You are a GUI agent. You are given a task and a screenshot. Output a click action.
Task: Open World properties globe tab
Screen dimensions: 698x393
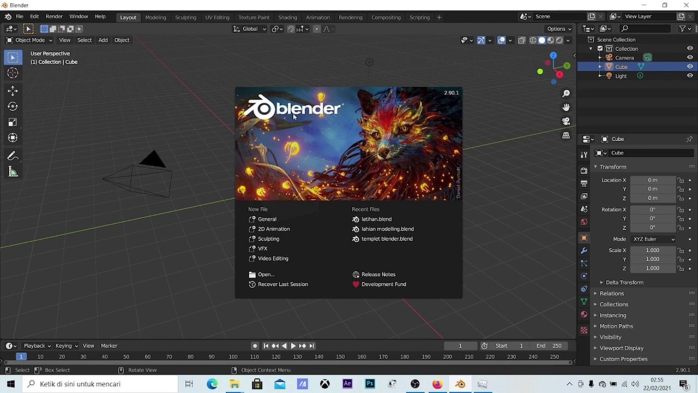(x=584, y=222)
